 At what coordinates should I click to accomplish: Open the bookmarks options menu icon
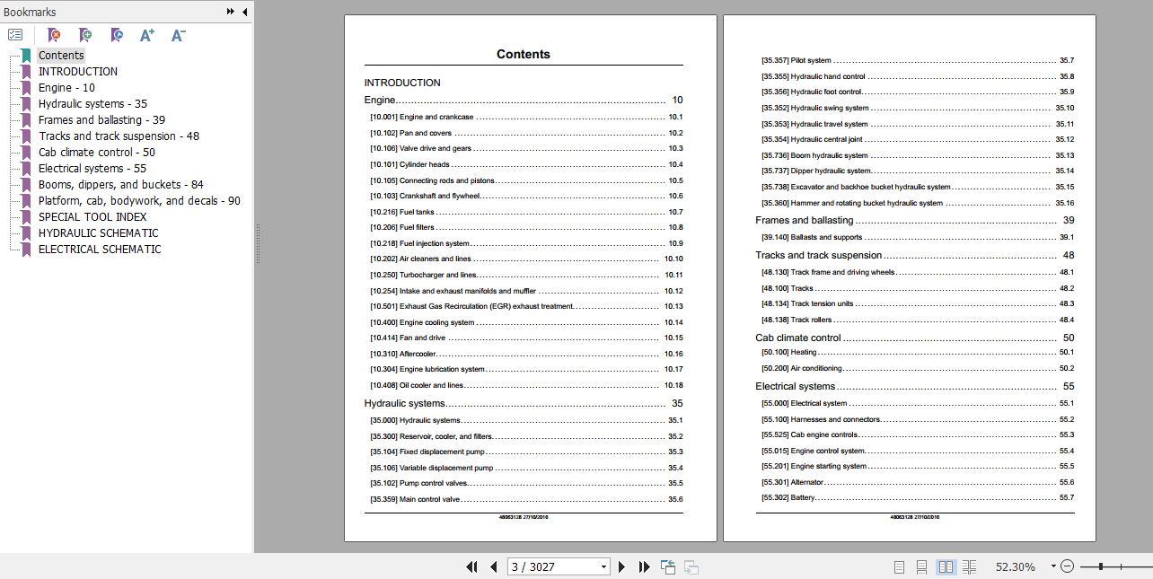tap(15, 35)
